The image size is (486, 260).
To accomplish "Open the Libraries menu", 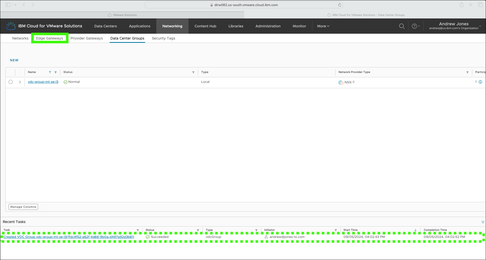I will click(x=236, y=26).
